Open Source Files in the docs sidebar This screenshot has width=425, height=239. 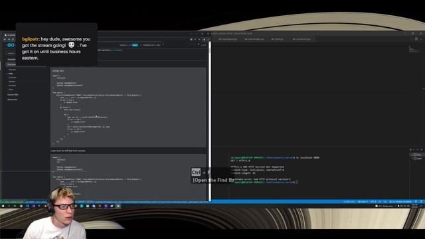click(x=13, y=95)
